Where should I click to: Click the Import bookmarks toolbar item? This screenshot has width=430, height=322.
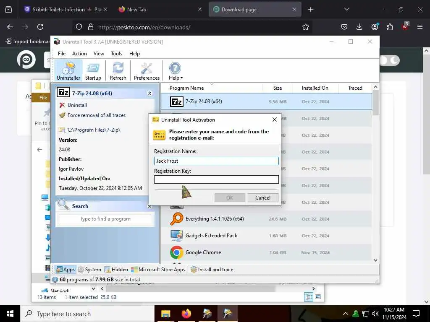(28, 42)
